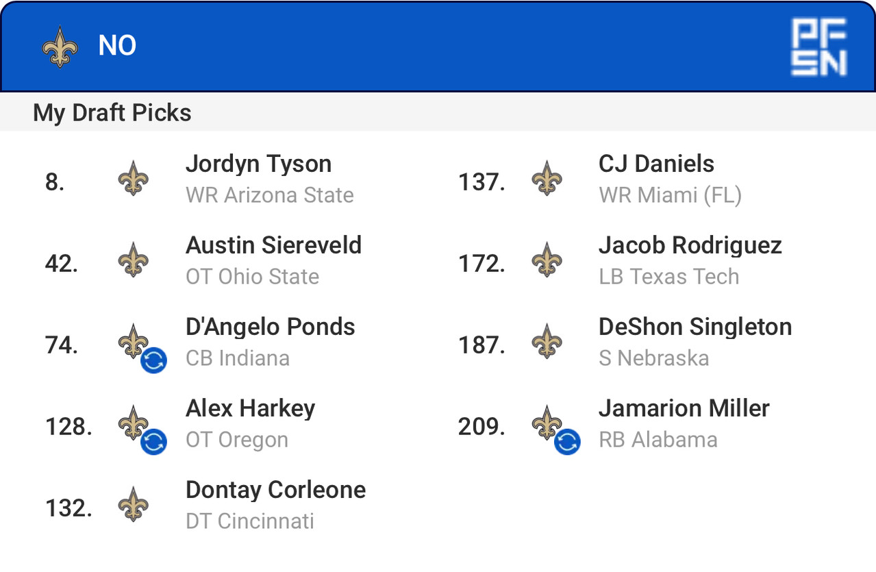Select the My Draft Picks section heading

tap(112, 112)
